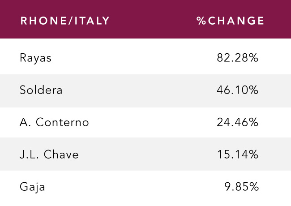
Task: Select the A. Conterno row label
Action: click(x=54, y=122)
